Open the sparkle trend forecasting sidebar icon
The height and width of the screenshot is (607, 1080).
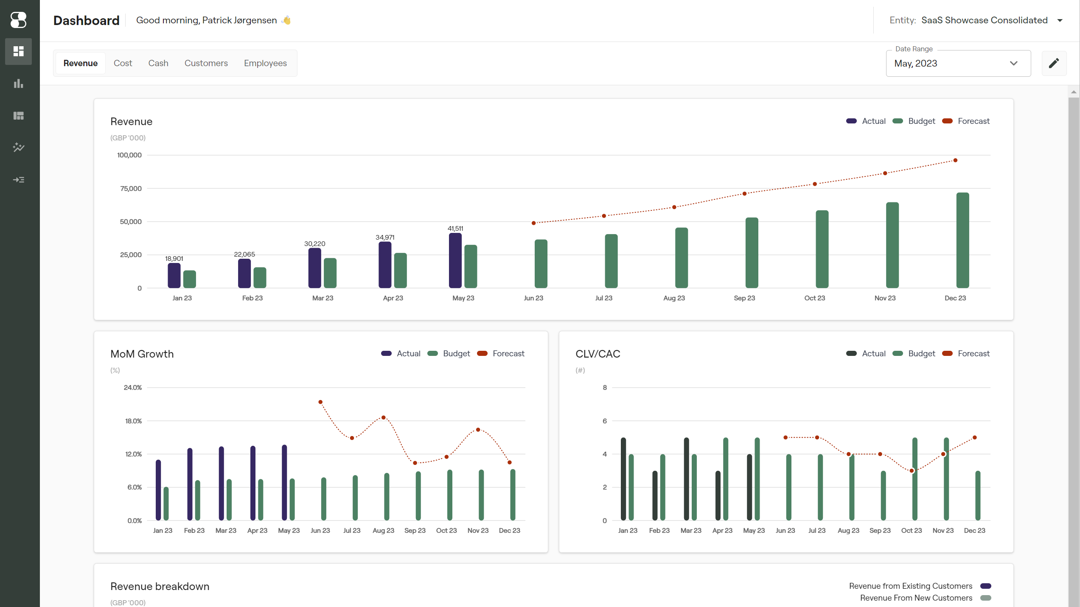[18, 147]
